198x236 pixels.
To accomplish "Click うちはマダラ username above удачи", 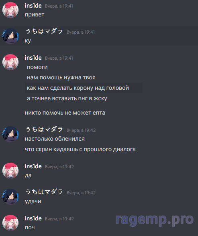I will pos(44,192).
